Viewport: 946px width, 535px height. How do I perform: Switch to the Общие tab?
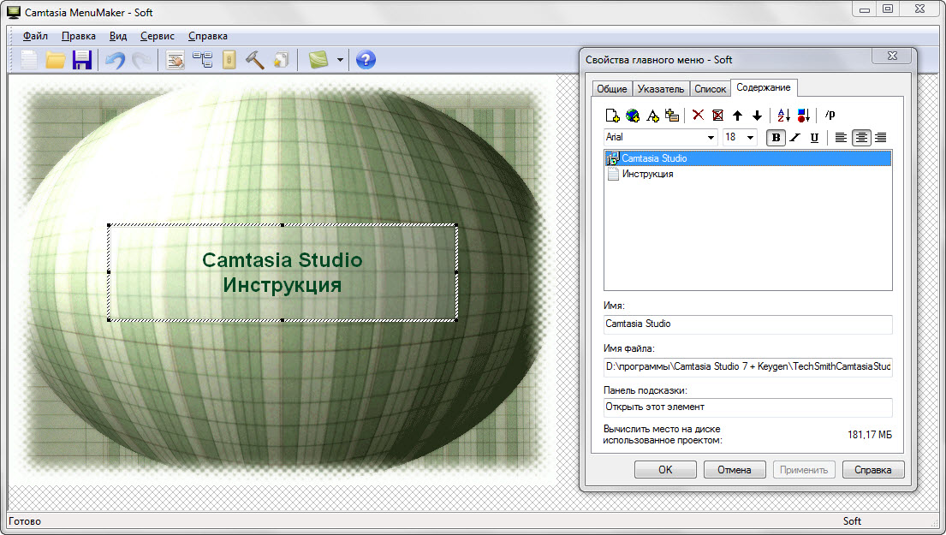612,89
